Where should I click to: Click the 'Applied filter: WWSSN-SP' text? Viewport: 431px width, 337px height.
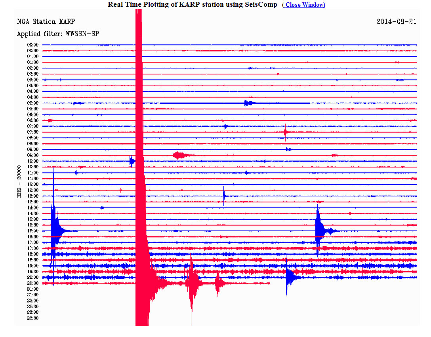(58, 34)
